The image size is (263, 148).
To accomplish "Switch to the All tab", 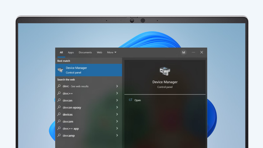I will pyautogui.click(x=61, y=53).
